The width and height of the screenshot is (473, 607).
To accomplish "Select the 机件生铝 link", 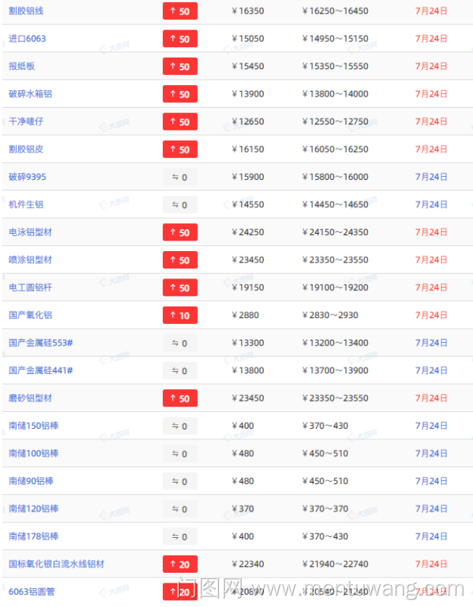I will [27, 205].
